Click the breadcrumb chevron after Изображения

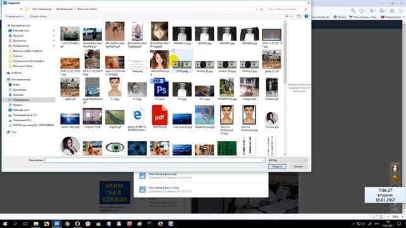[75, 9]
